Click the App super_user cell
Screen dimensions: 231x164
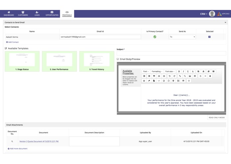[x=145, y=141]
